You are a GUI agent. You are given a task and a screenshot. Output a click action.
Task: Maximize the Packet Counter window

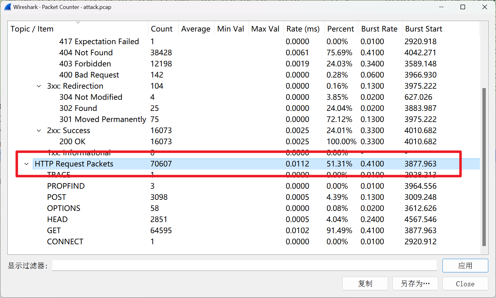463,7
